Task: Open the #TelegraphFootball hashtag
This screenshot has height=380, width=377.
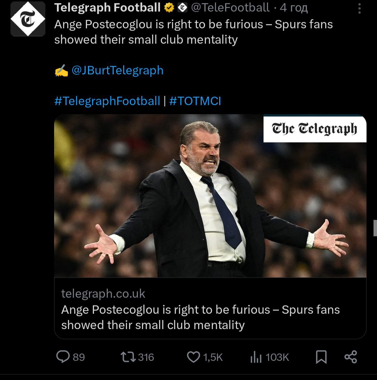Action: (x=107, y=101)
